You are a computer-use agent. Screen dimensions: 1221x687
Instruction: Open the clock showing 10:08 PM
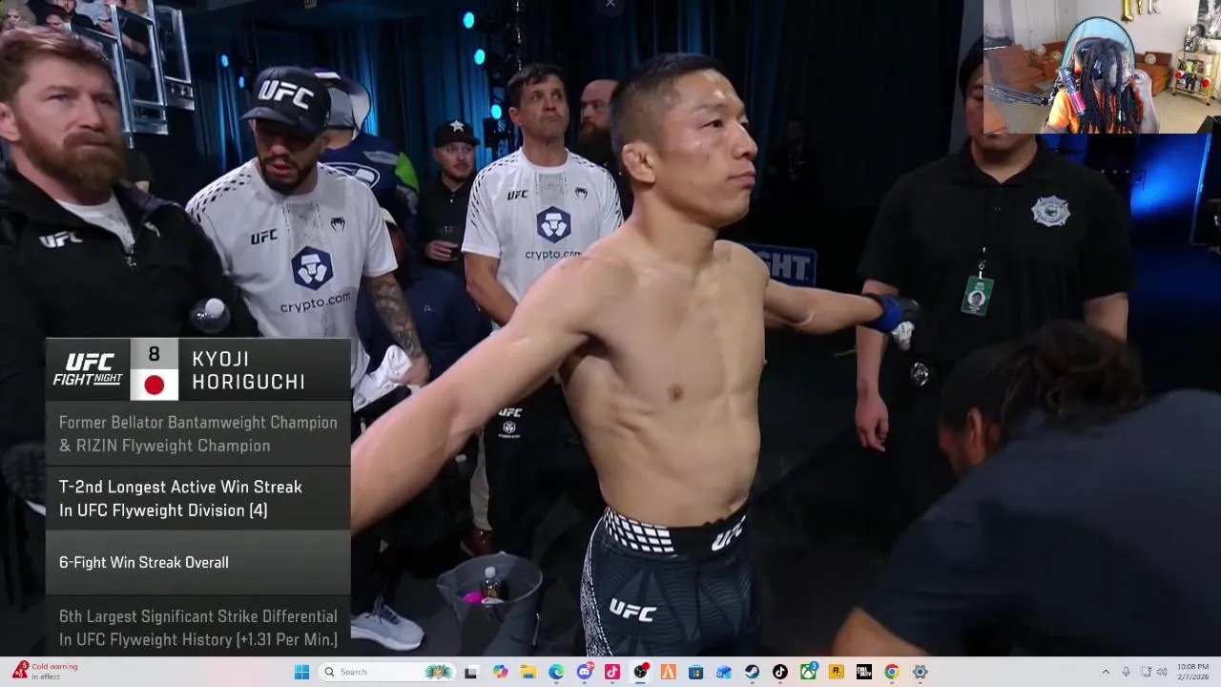pyautogui.click(x=1192, y=666)
